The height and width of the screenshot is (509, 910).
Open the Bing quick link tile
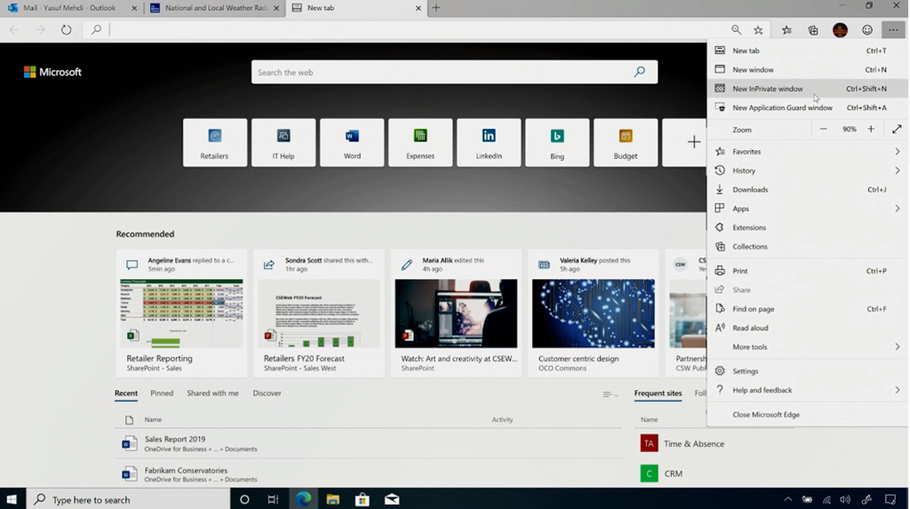click(x=557, y=142)
